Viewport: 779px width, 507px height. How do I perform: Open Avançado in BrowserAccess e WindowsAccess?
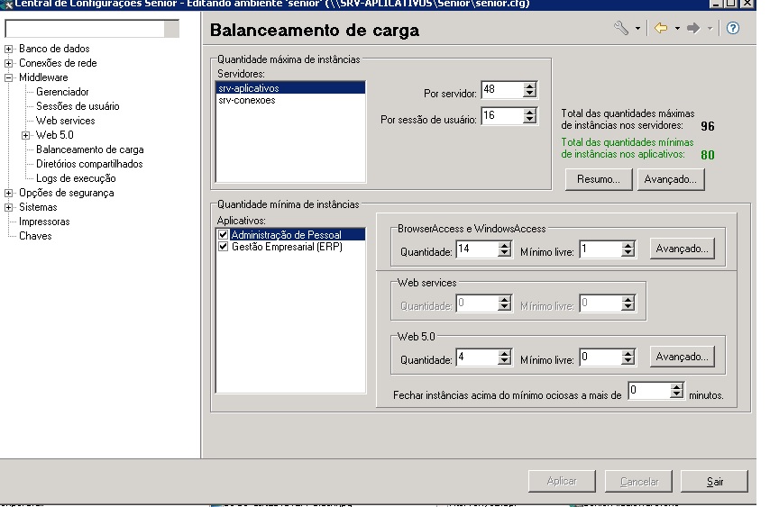click(683, 249)
